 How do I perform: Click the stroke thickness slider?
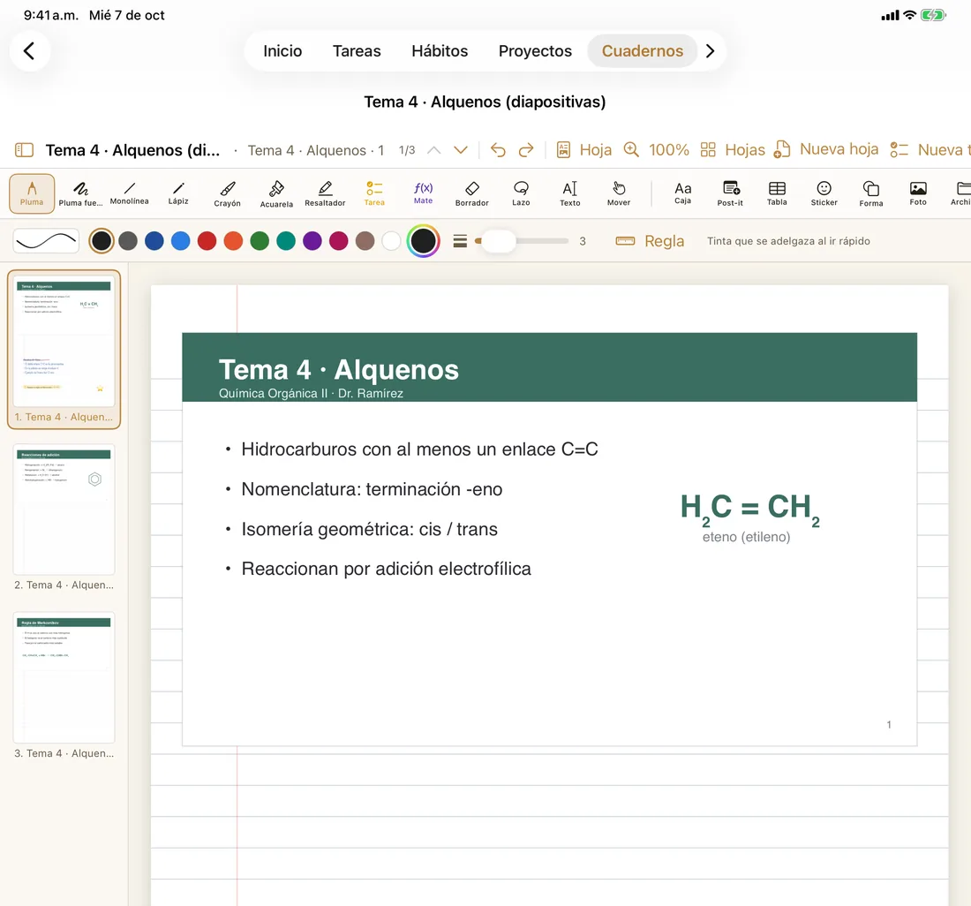click(522, 241)
